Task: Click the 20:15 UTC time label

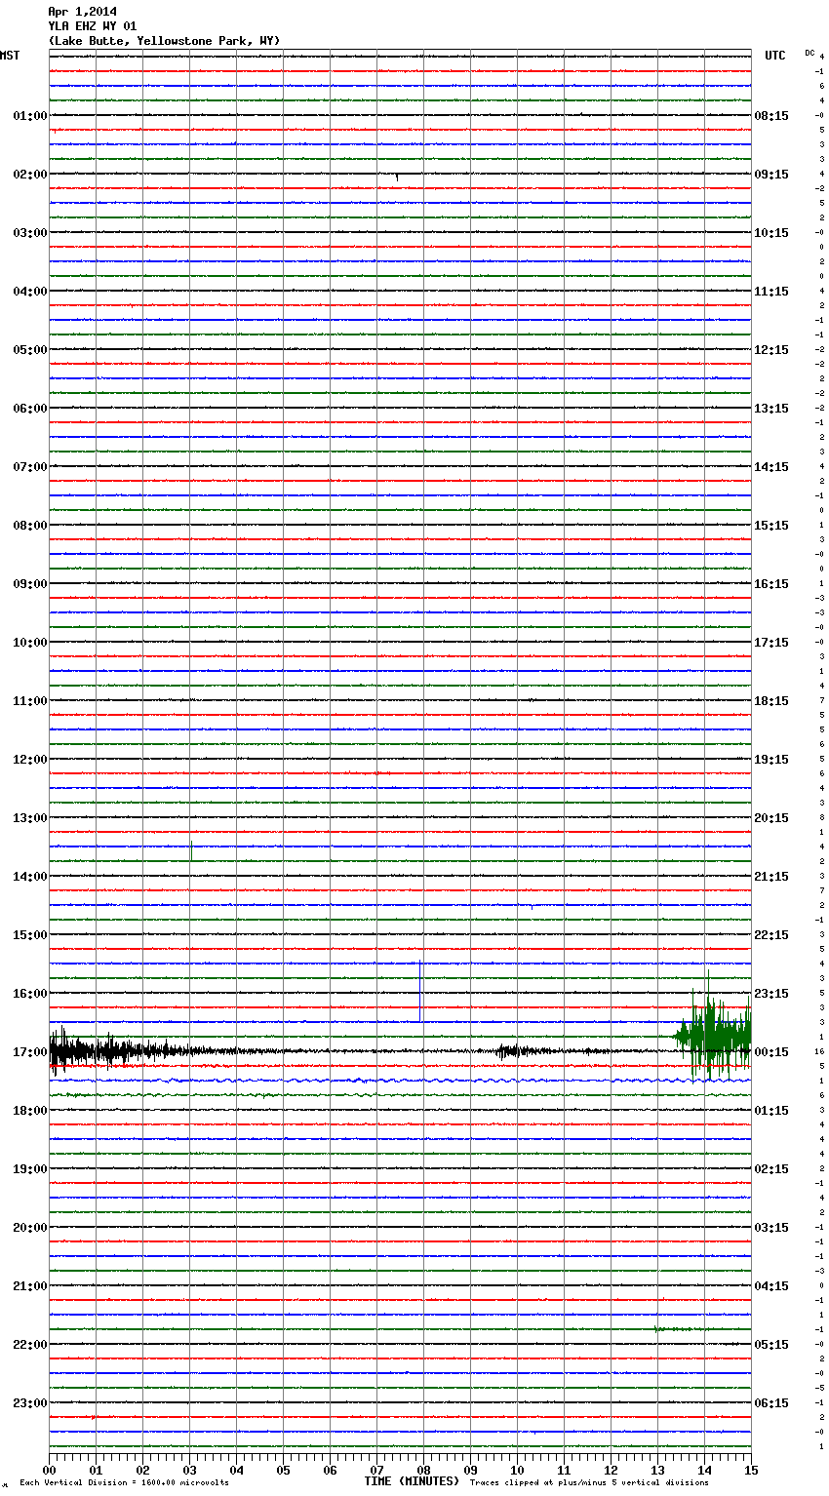Action: tap(771, 818)
